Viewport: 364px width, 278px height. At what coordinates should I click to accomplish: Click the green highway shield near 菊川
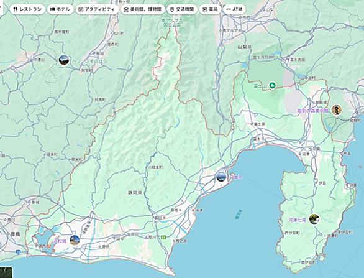(163, 237)
